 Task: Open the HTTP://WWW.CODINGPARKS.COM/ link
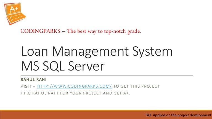(x=75, y=86)
